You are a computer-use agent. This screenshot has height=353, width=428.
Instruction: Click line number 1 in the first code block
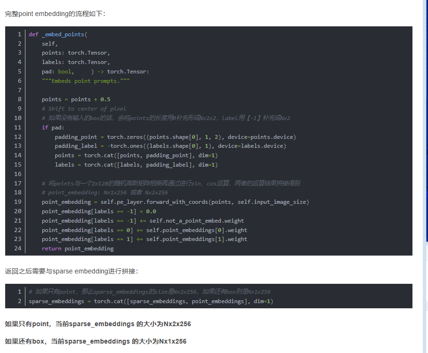click(x=19, y=34)
